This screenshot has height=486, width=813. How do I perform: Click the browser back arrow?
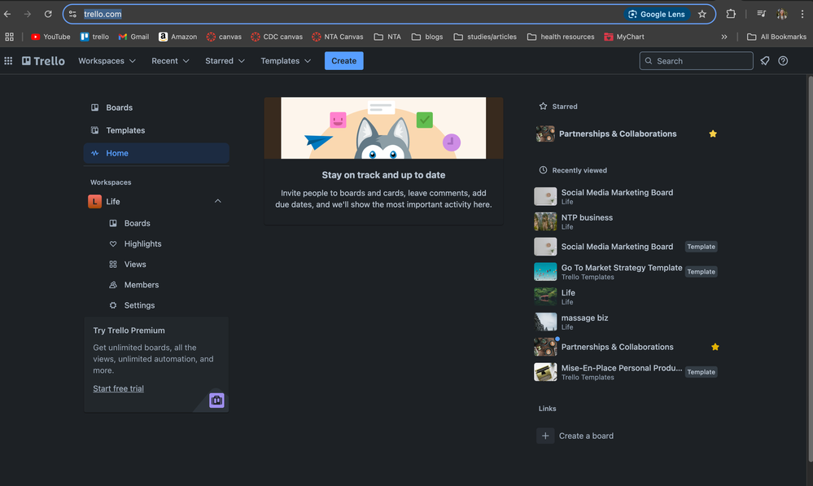click(7, 14)
